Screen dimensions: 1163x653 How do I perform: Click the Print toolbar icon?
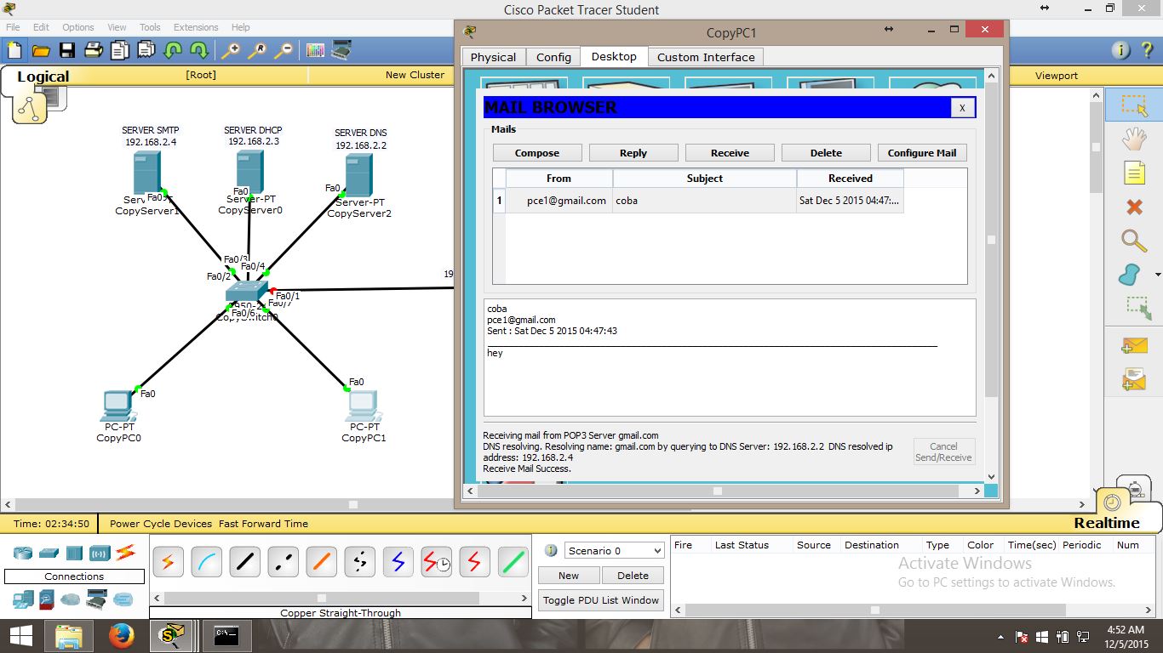pos(94,50)
